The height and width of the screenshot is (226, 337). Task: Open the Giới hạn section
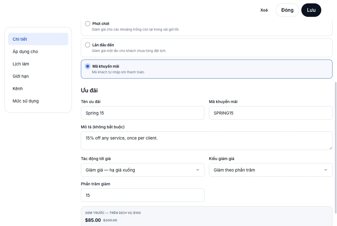pyautogui.click(x=38, y=76)
